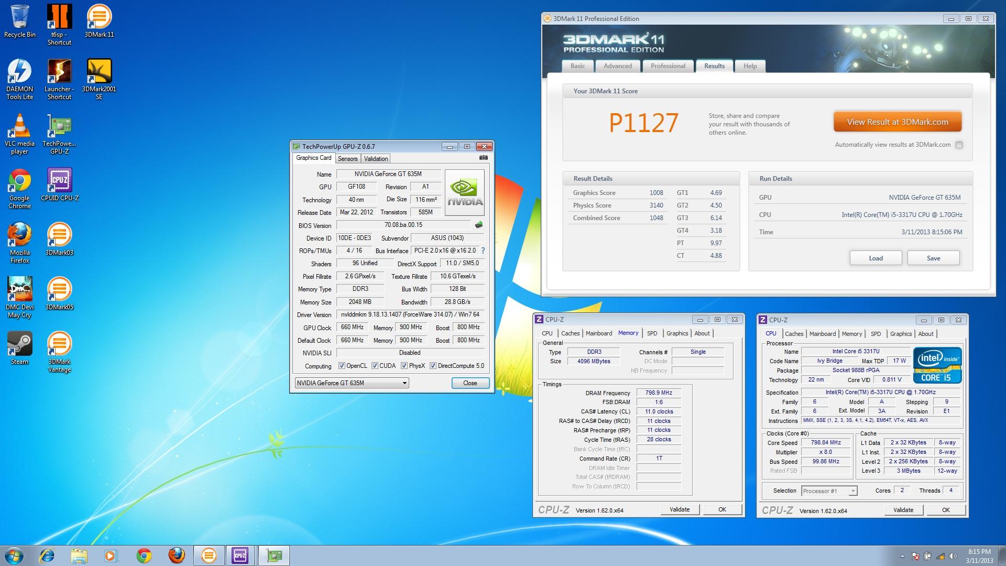Open Internet Explorer from the taskbar
Viewport: 1006px width, 566px height.
coord(47,556)
